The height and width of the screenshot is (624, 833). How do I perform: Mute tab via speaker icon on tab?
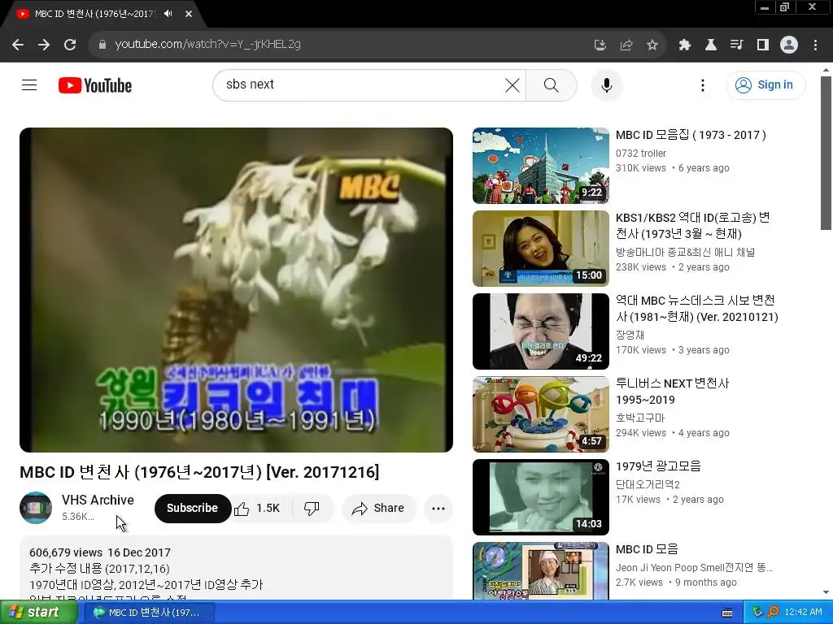[168, 14]
